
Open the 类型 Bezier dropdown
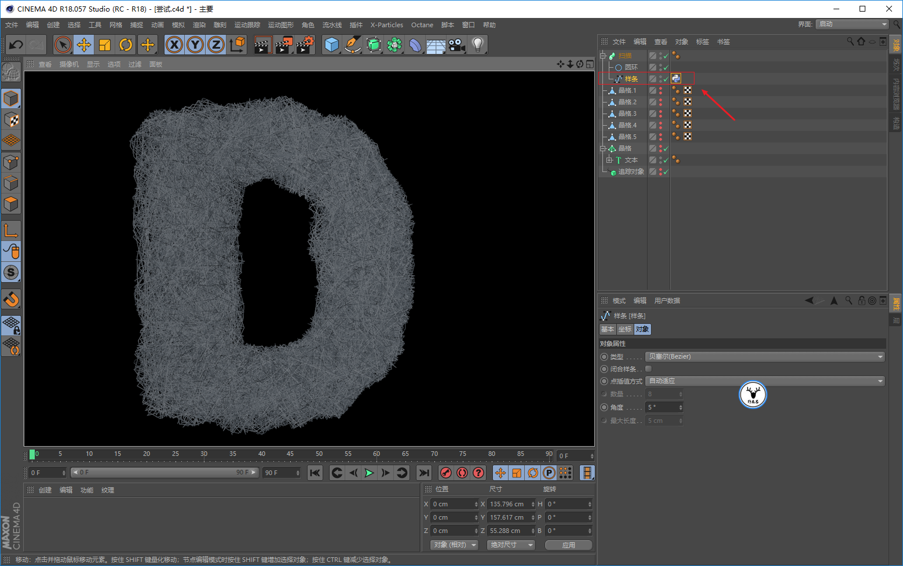click(x=765, y=357)
